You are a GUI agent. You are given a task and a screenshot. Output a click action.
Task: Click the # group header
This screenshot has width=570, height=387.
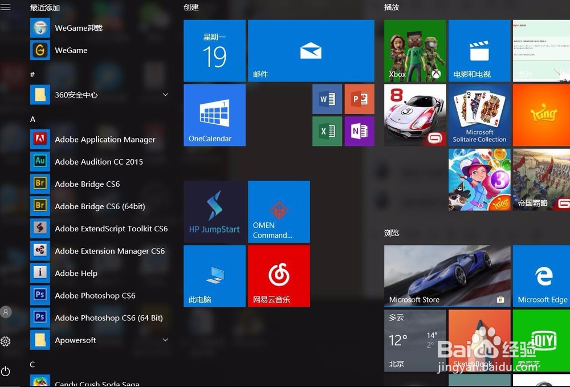32,74
